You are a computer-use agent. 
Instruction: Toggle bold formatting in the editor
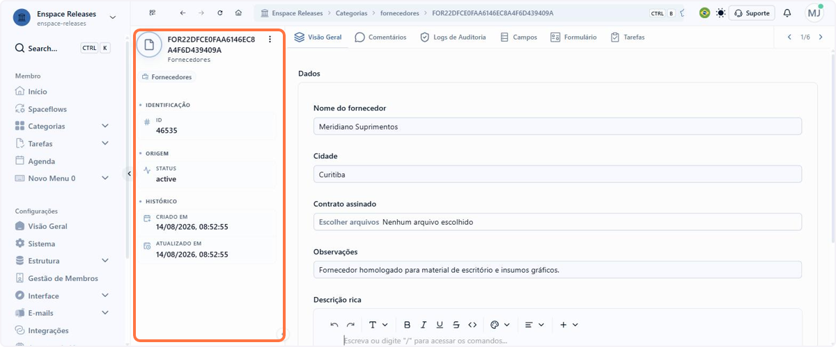(x=407, y=325)
